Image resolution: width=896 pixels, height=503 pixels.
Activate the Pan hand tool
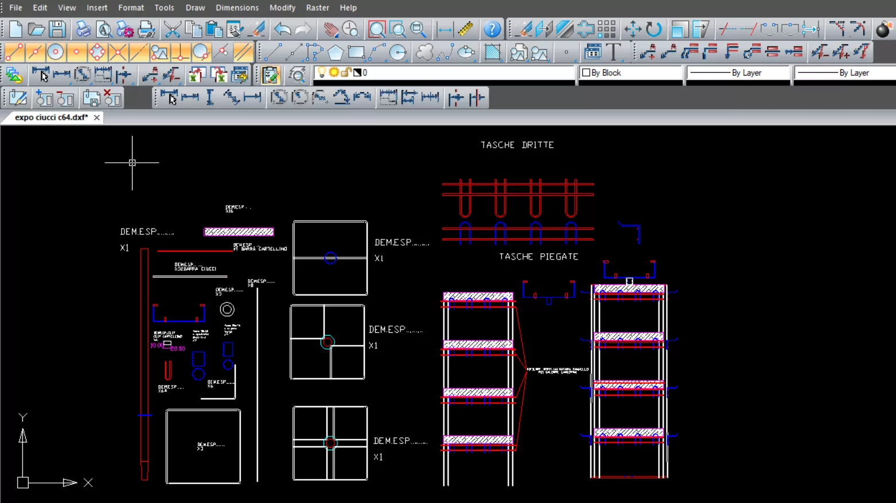point(330,29)
